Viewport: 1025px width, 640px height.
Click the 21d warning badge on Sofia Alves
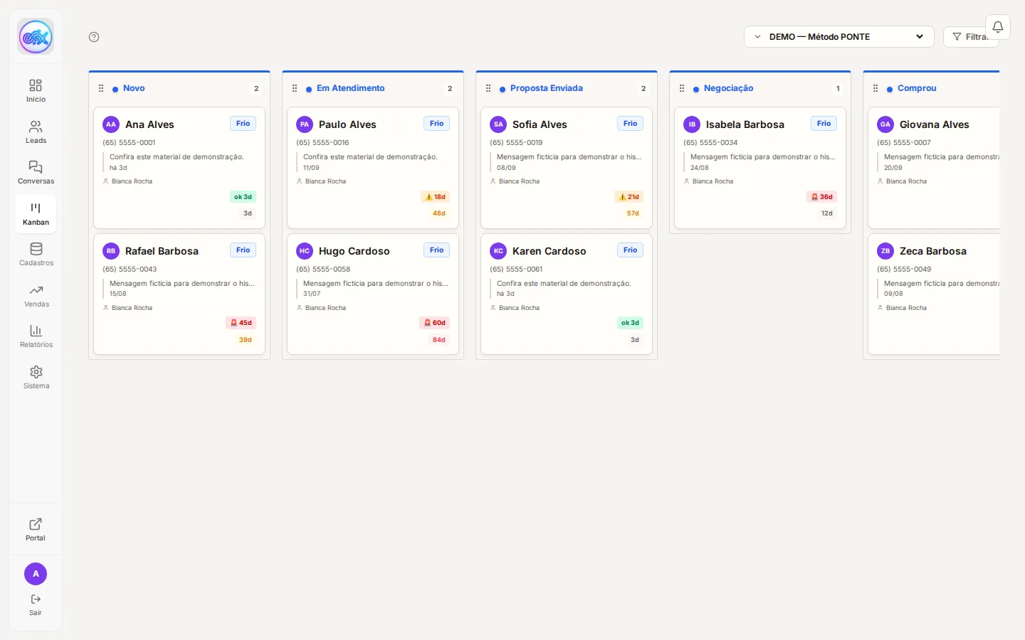click(629, 197)
